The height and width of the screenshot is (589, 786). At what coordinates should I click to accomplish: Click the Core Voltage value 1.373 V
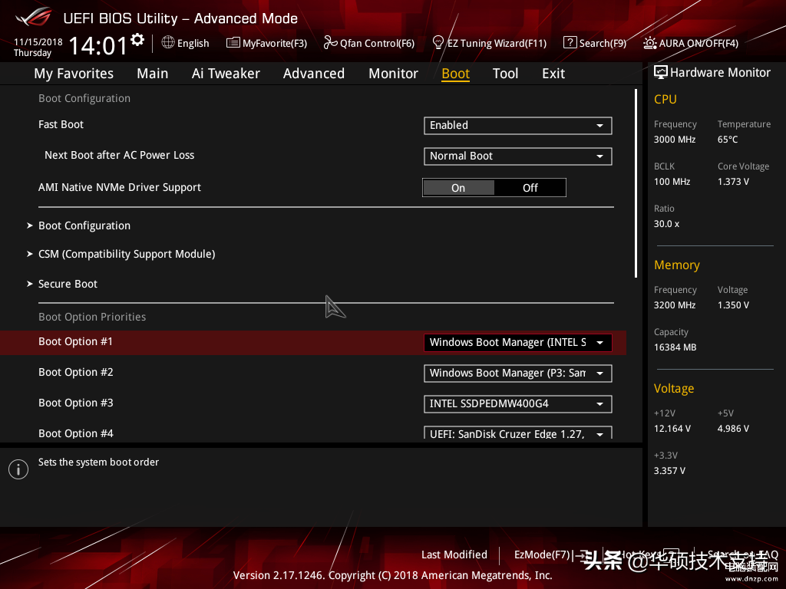(x=733, y=182)
